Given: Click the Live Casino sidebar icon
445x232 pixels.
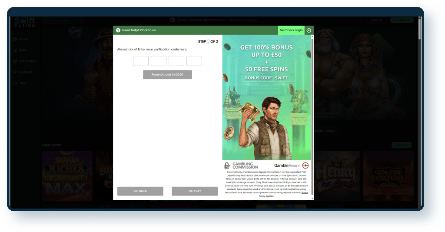Looking at the screenshot, I should coord(15,61).
